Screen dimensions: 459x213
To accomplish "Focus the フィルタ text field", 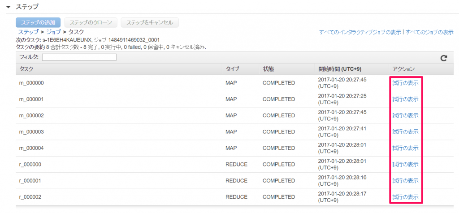I will point(79,57).
